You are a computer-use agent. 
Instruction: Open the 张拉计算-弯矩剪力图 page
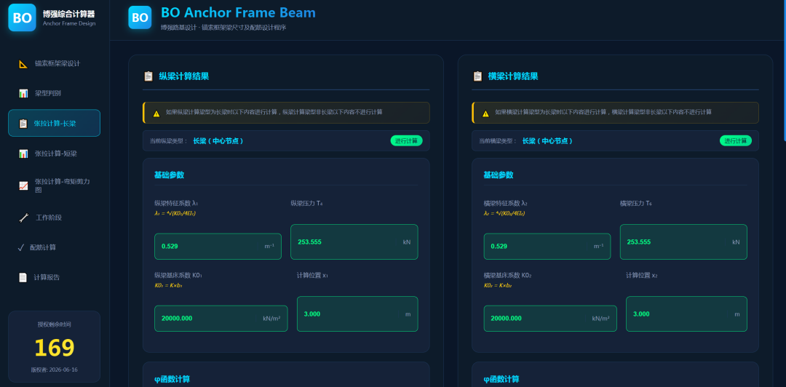[x=54, y=185]
